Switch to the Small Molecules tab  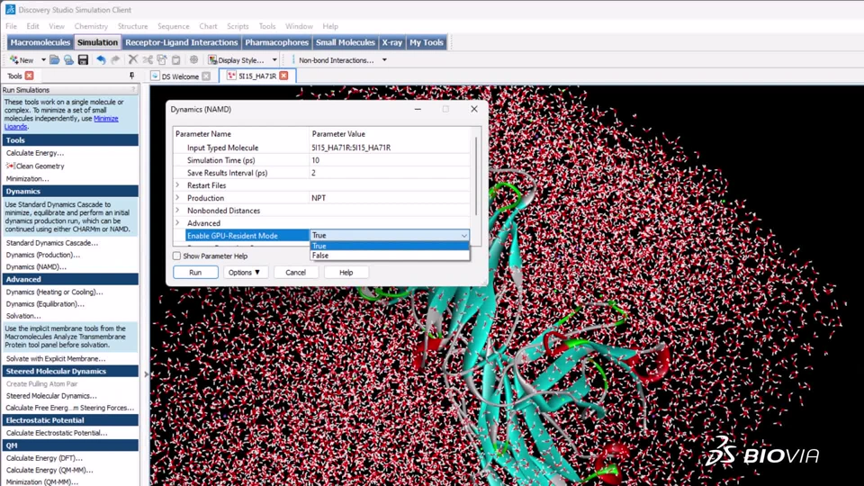[x=345, y=42]
